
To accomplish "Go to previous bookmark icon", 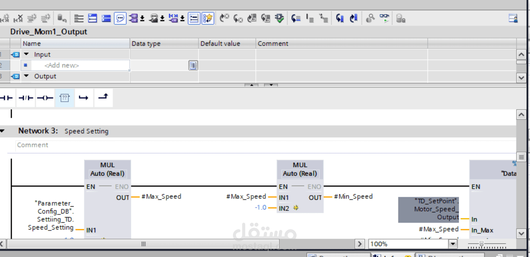I will tap(340, 18).
